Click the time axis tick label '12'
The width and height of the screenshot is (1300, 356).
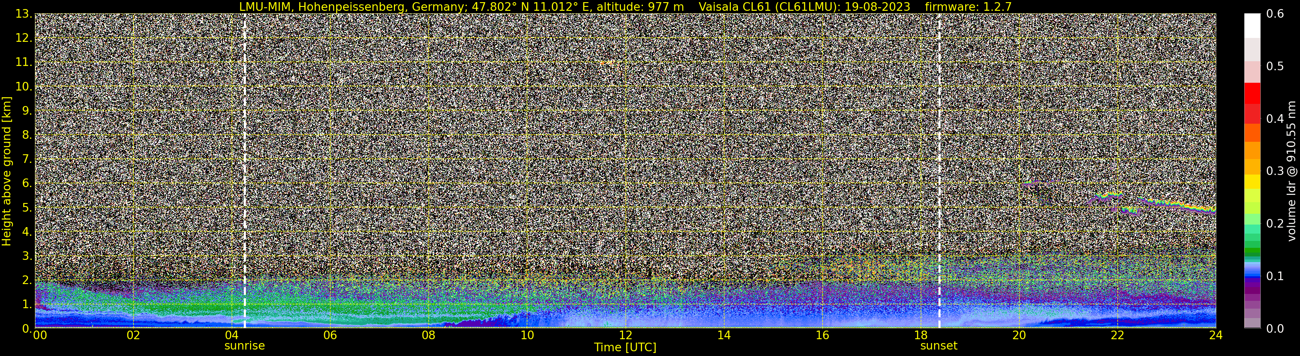(625, 335)
